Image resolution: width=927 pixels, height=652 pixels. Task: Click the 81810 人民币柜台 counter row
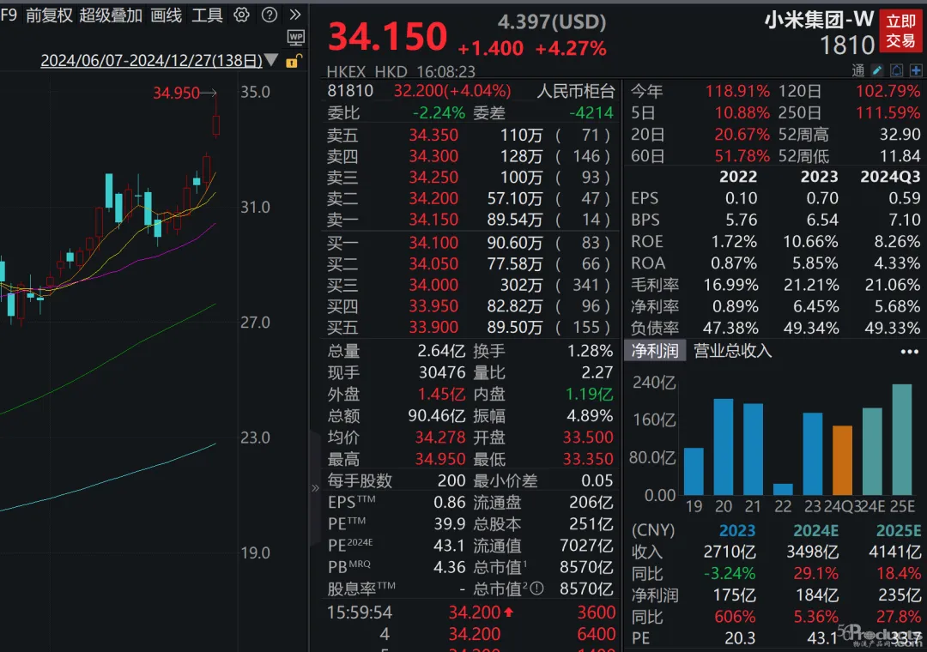click(x=471, y=91)
